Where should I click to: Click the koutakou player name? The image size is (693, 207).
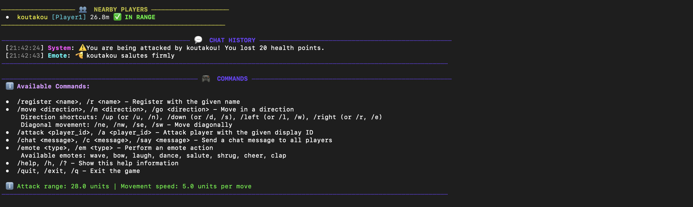[x=32, y=17]
